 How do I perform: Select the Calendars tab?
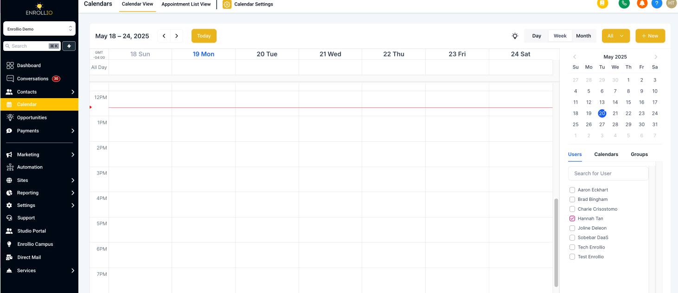coord(606,155)
